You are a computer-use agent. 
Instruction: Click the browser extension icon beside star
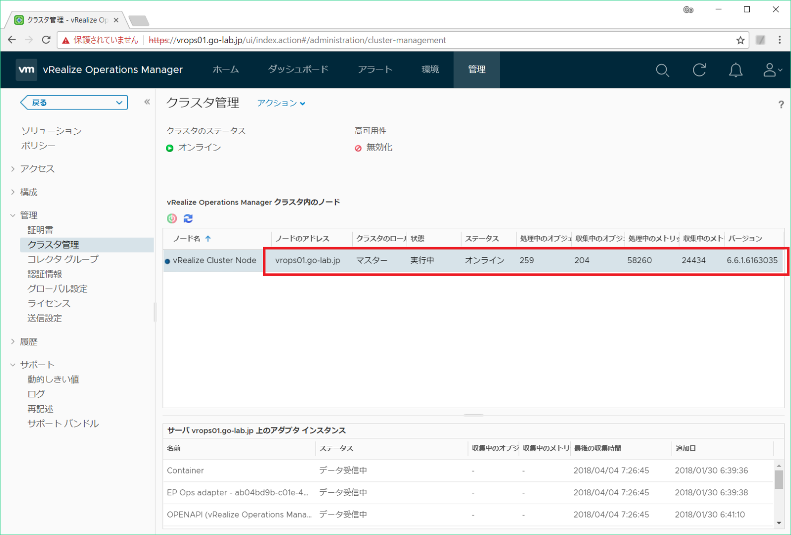coord(760,40)
